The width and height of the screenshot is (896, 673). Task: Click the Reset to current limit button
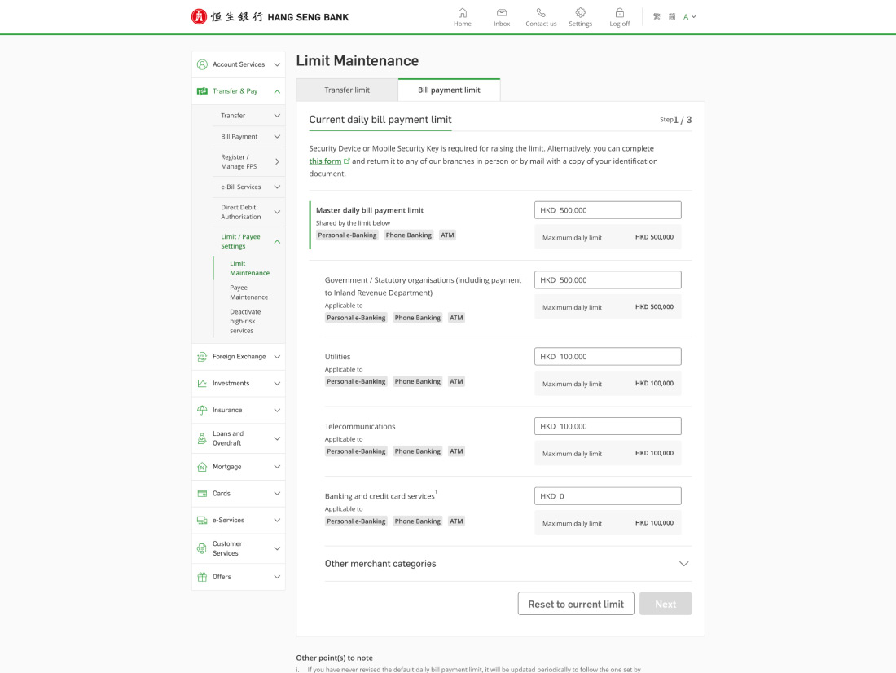[x=576, y=604]
